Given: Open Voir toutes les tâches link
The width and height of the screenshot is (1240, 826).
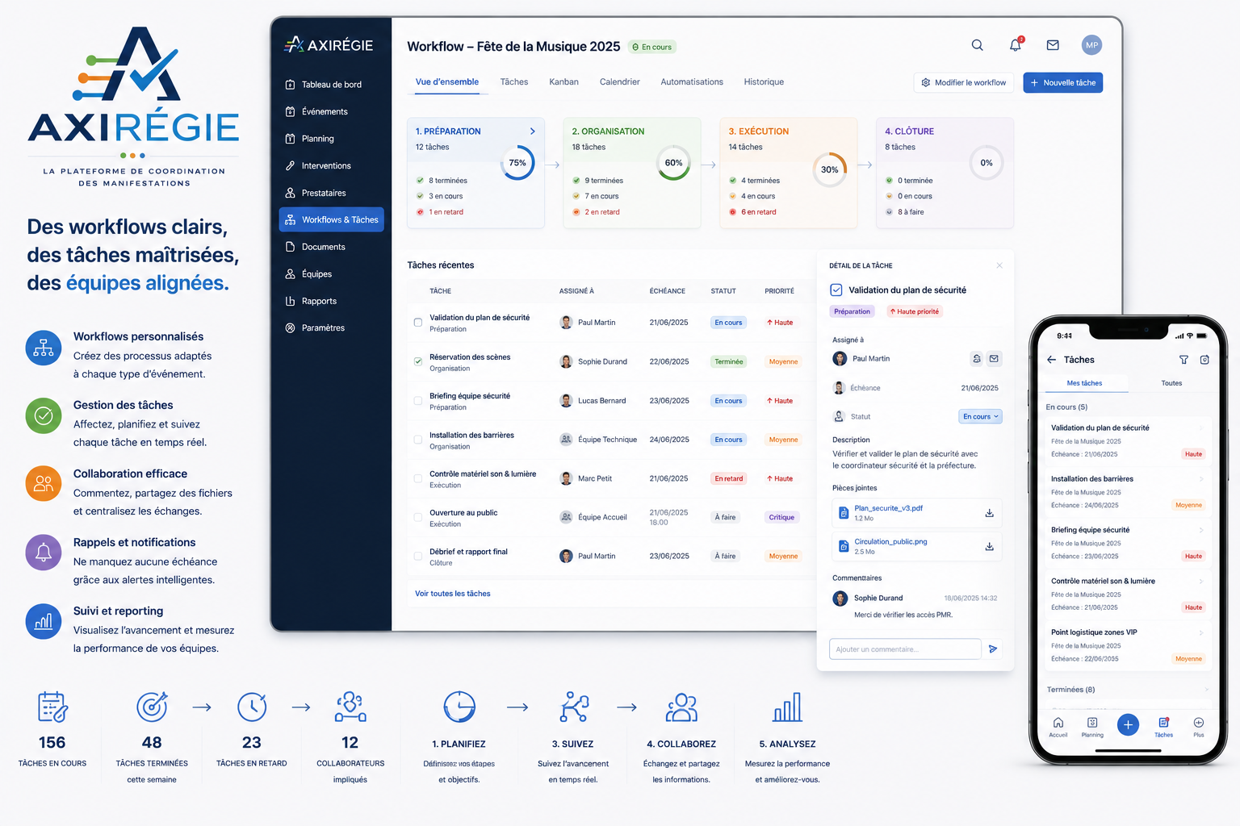Looking at the screenshot, I should [453, 594].
